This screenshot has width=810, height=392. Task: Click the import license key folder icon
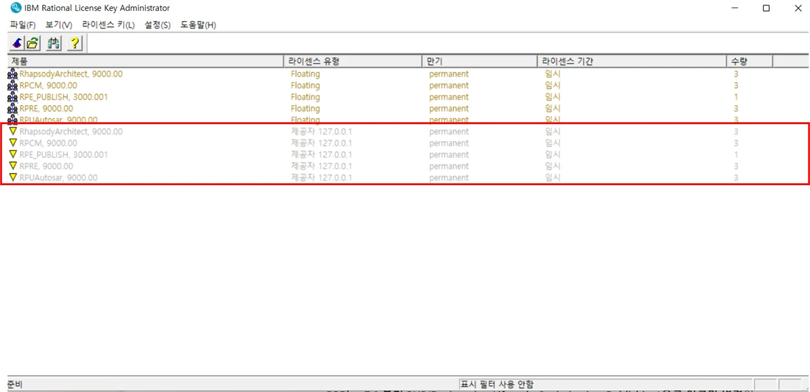pyautogui.click(x=33, y=43)
